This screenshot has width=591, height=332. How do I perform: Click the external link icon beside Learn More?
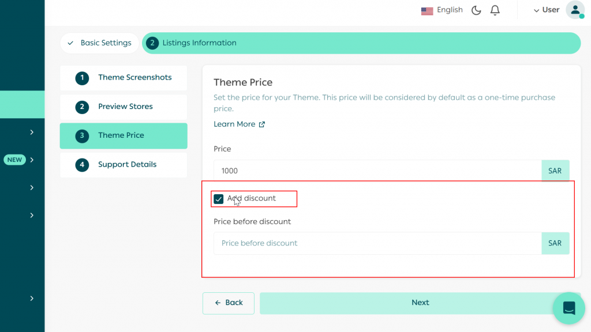click(262, 124)
